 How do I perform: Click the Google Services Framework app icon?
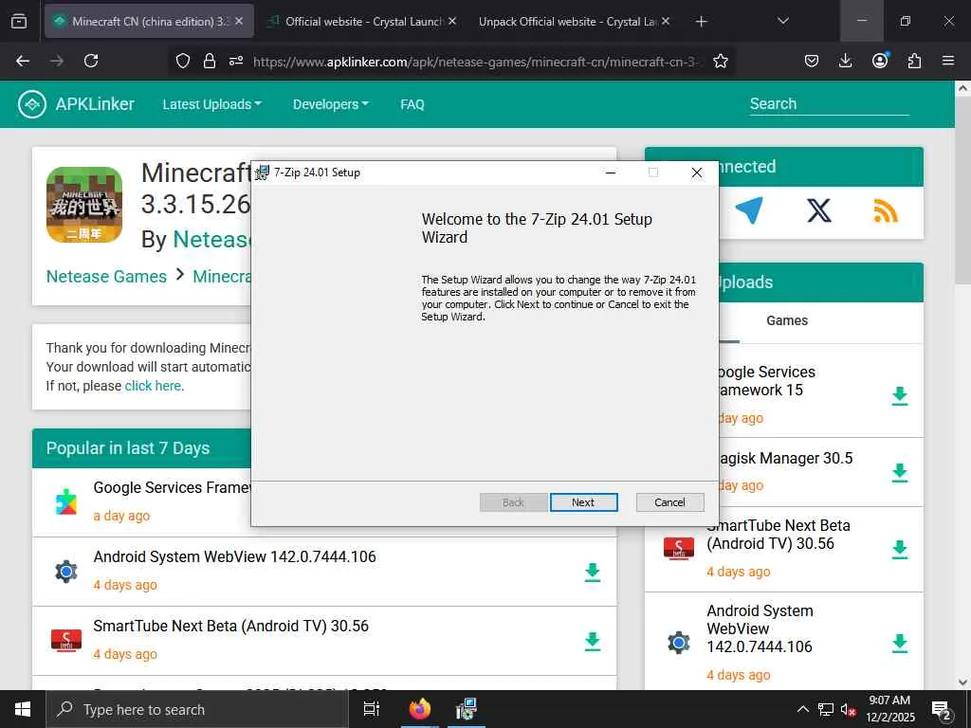(x=66, y=502)
